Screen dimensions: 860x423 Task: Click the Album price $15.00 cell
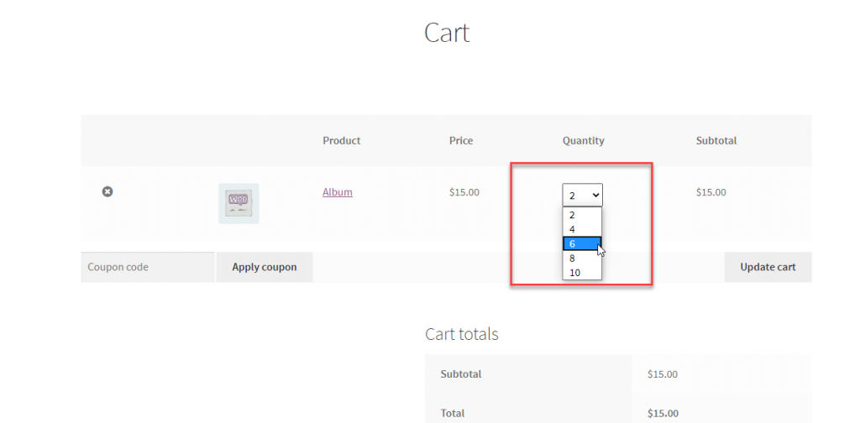(x=464, y=192)
